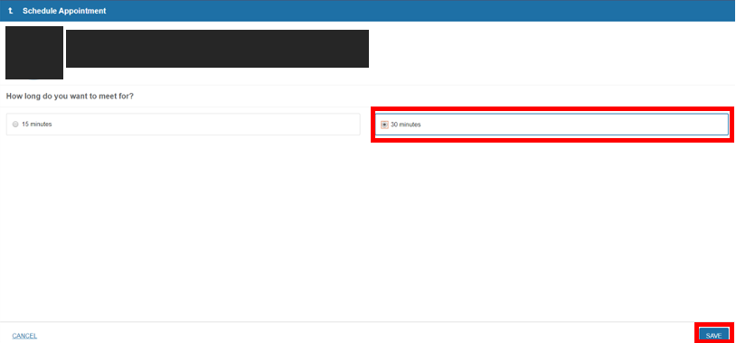Click the "Schedule Appointment" title text
This screenshot has width=736, height=343.
pyautogui.click(x=64, y=11)
